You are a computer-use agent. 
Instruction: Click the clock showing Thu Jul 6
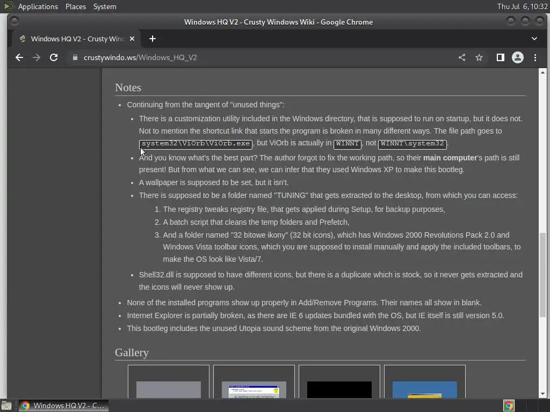(x=522, y=6)
